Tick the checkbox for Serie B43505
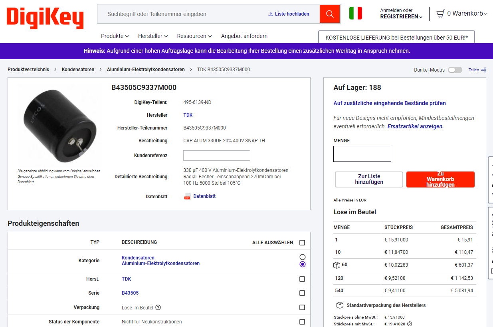This screenshot has width=493, height=327. 302,293
